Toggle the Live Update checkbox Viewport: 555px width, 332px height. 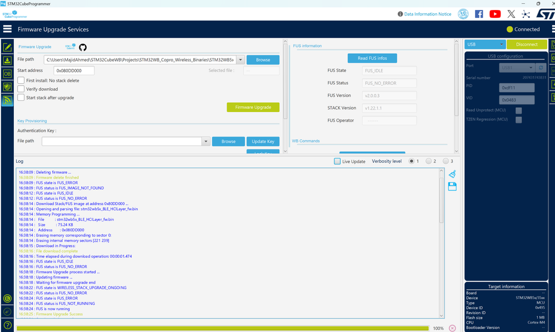(337, 161)
